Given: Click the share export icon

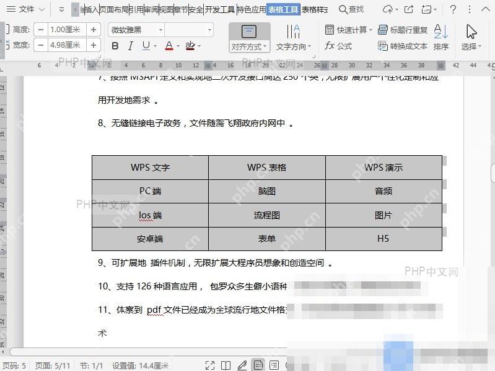Looking at the screenshot, I should point(408,9).
